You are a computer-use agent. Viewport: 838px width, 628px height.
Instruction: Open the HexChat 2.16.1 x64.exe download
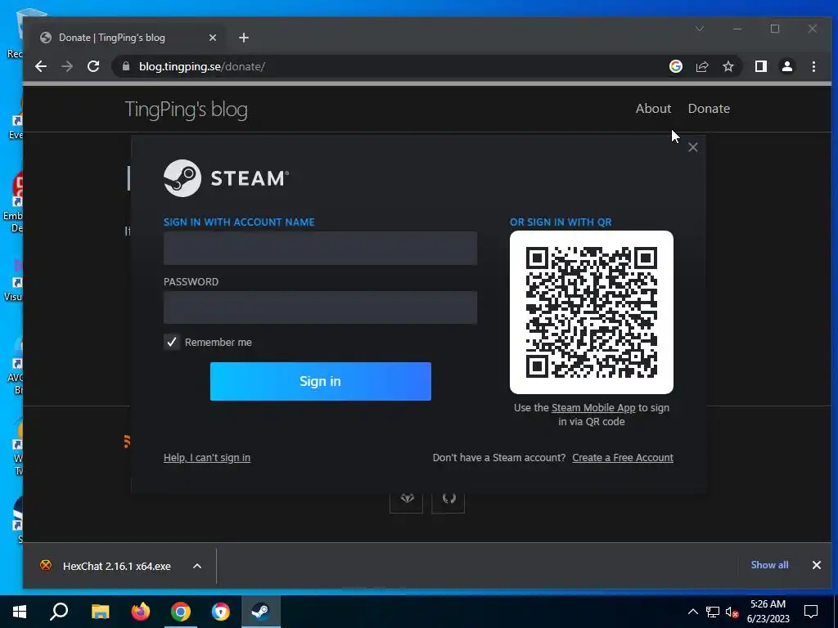tap(116, 566)
